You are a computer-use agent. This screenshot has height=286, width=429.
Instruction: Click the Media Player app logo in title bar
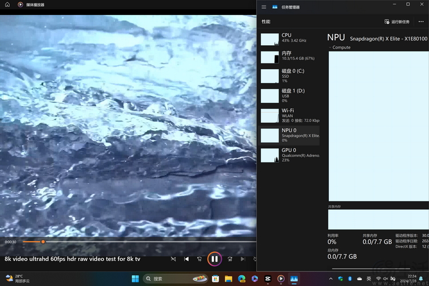coord(20,5)
